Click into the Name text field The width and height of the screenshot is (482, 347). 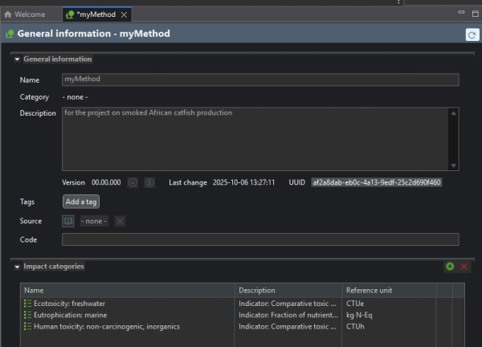tap(259, 80)
